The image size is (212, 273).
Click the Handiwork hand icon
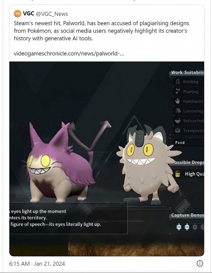click(178, 101)
